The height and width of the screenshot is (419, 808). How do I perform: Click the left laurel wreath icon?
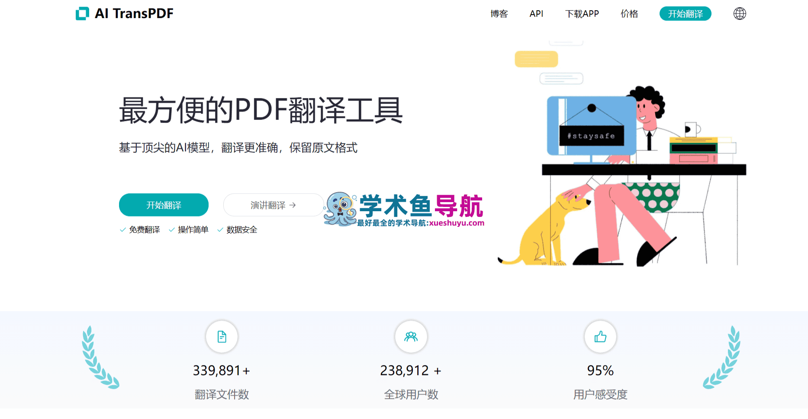(x=100, y=358)
